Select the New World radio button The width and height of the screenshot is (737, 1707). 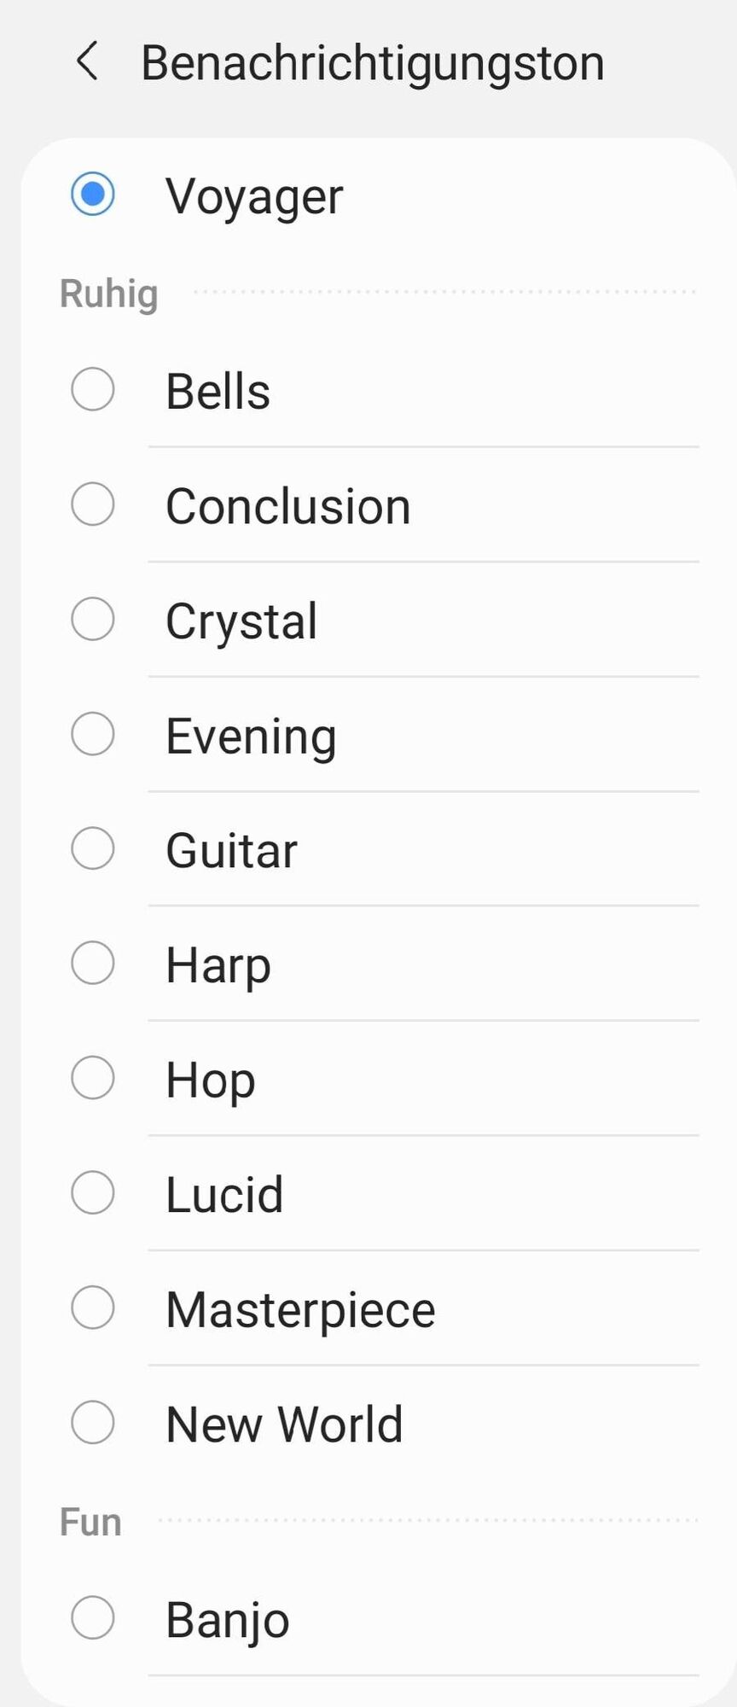tap(93, 1422)
